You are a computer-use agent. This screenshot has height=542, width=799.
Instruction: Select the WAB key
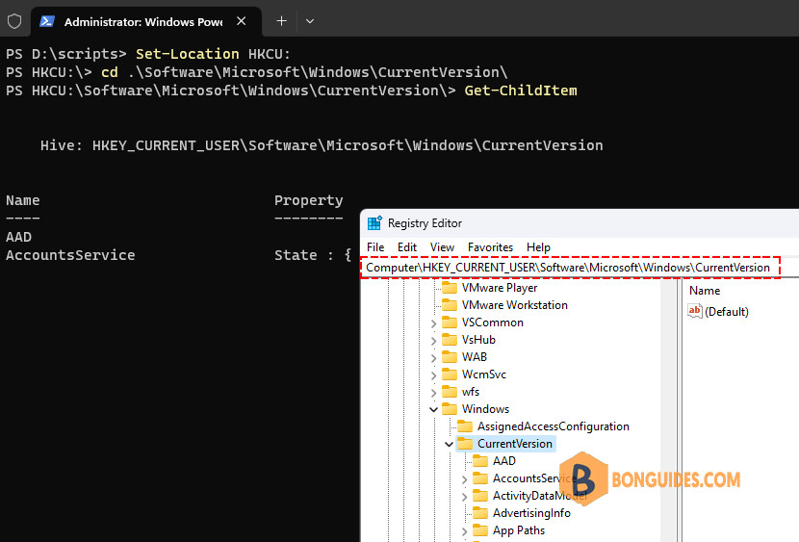[475, 357]
